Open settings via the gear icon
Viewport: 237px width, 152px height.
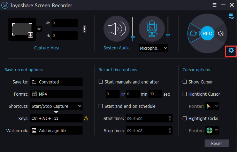pos(231,50)
